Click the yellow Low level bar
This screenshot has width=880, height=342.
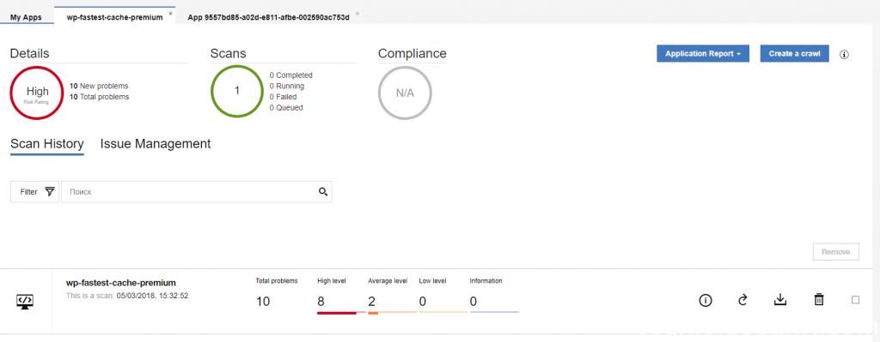(443, 312)
